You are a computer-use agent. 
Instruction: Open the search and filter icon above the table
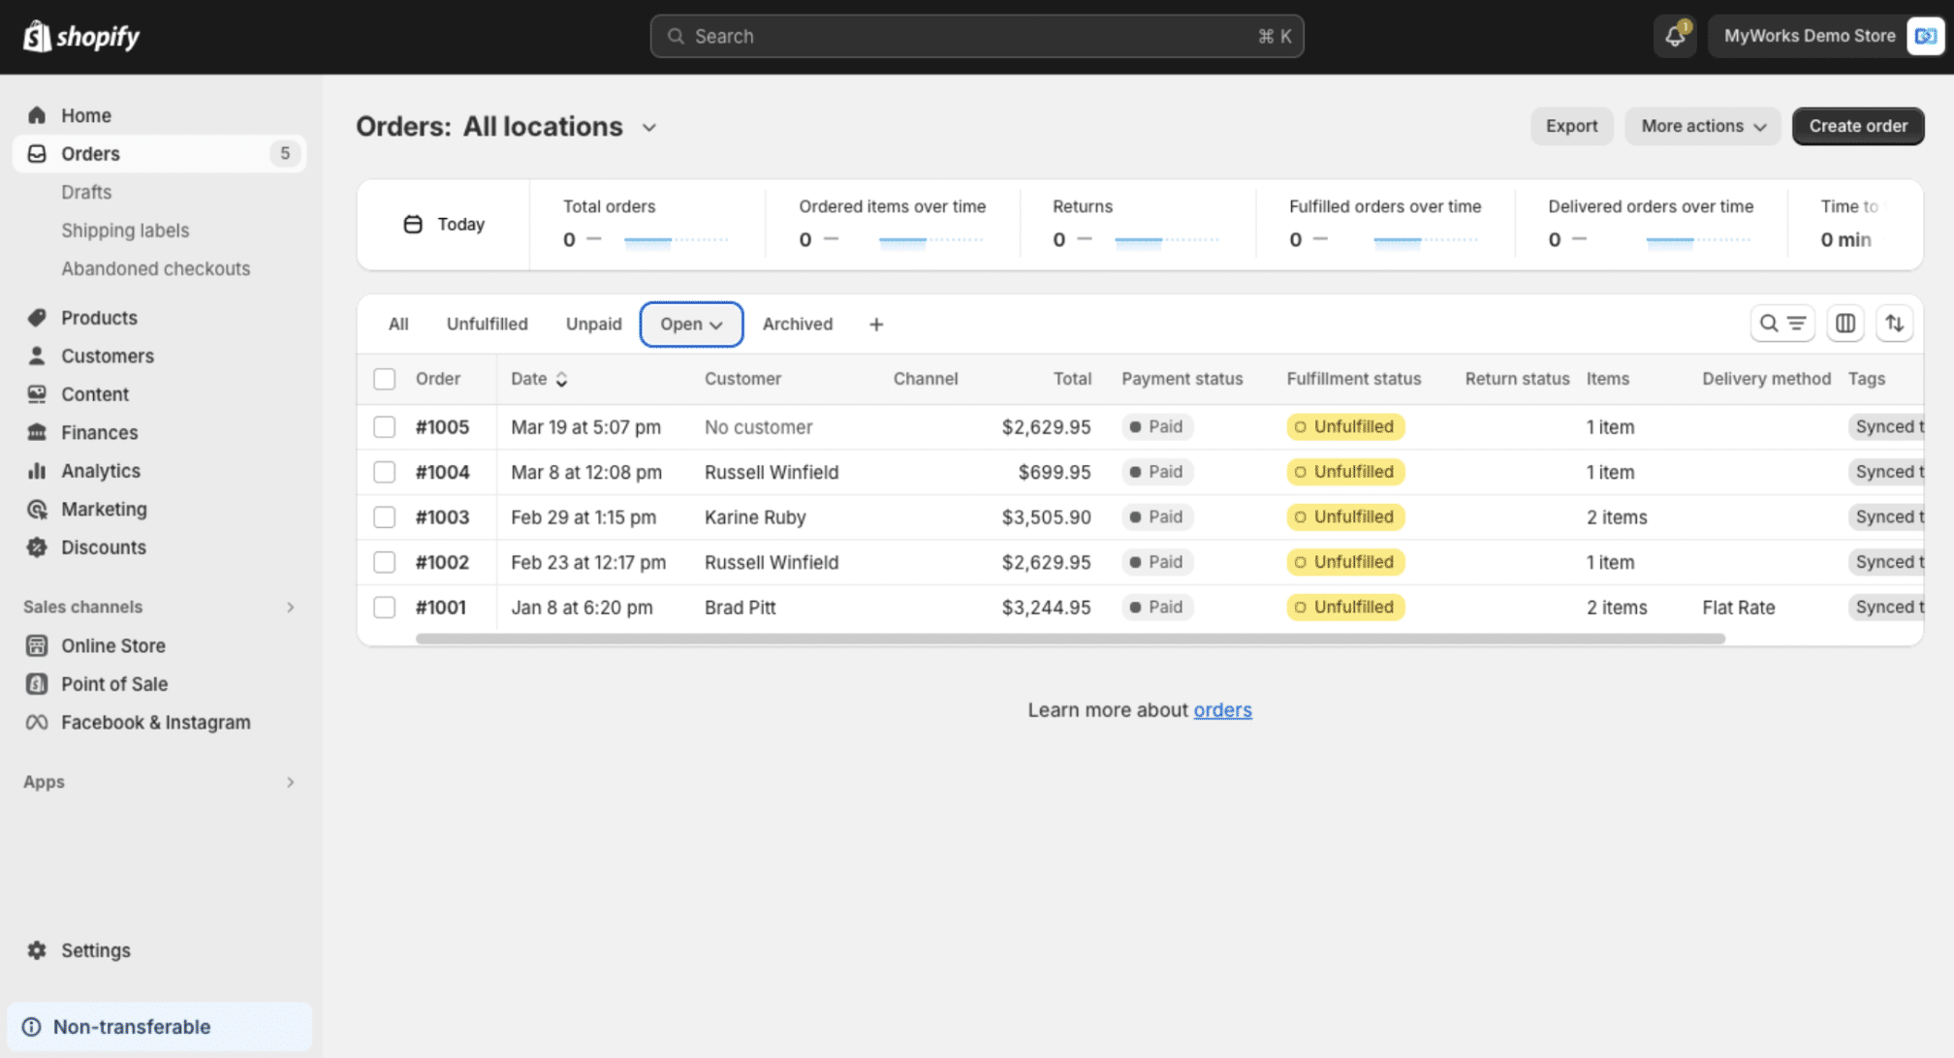(x=1781, y=324)
